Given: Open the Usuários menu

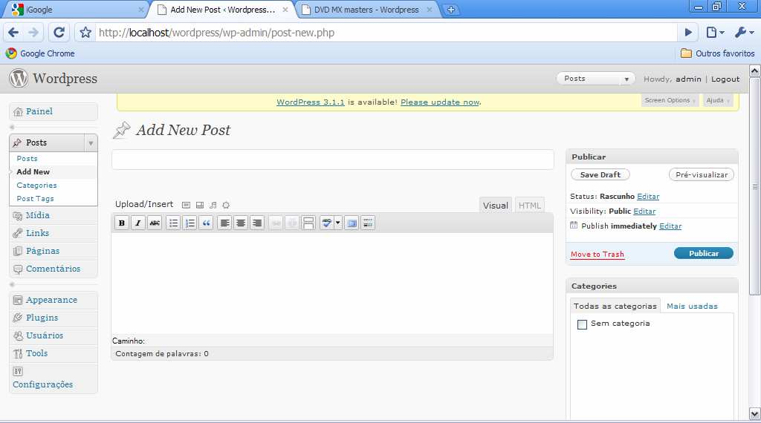Looking at the screenshot, I should click(x=45, y=335).
